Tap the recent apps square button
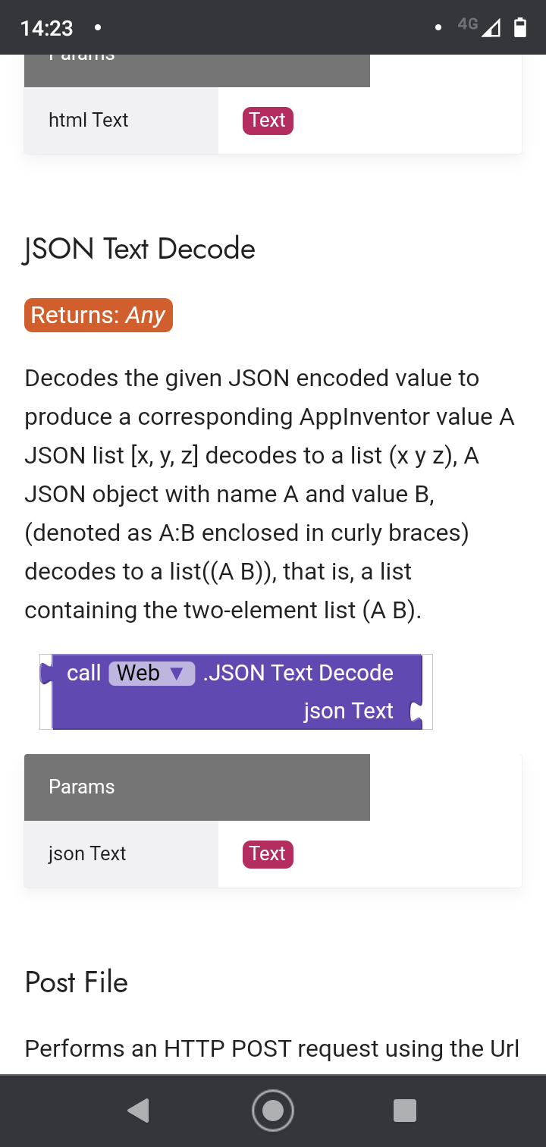546x1147 pixels. pyautogui.click(x=405, y=1111)
